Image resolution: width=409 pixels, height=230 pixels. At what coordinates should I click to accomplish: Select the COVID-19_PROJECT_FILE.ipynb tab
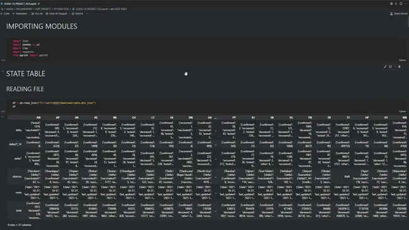20,4
